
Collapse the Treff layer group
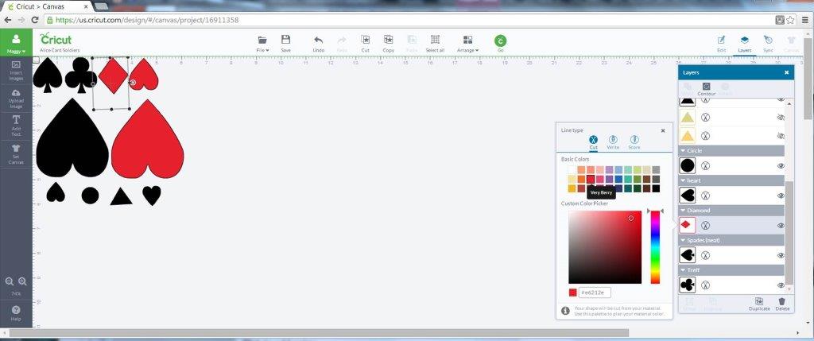(683, 270)
